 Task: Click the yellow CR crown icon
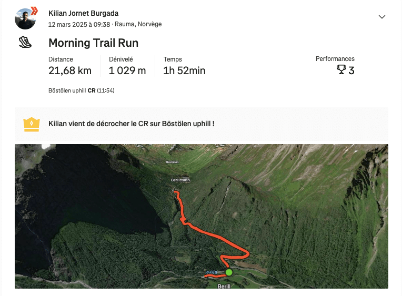click(x=32, y=124)
